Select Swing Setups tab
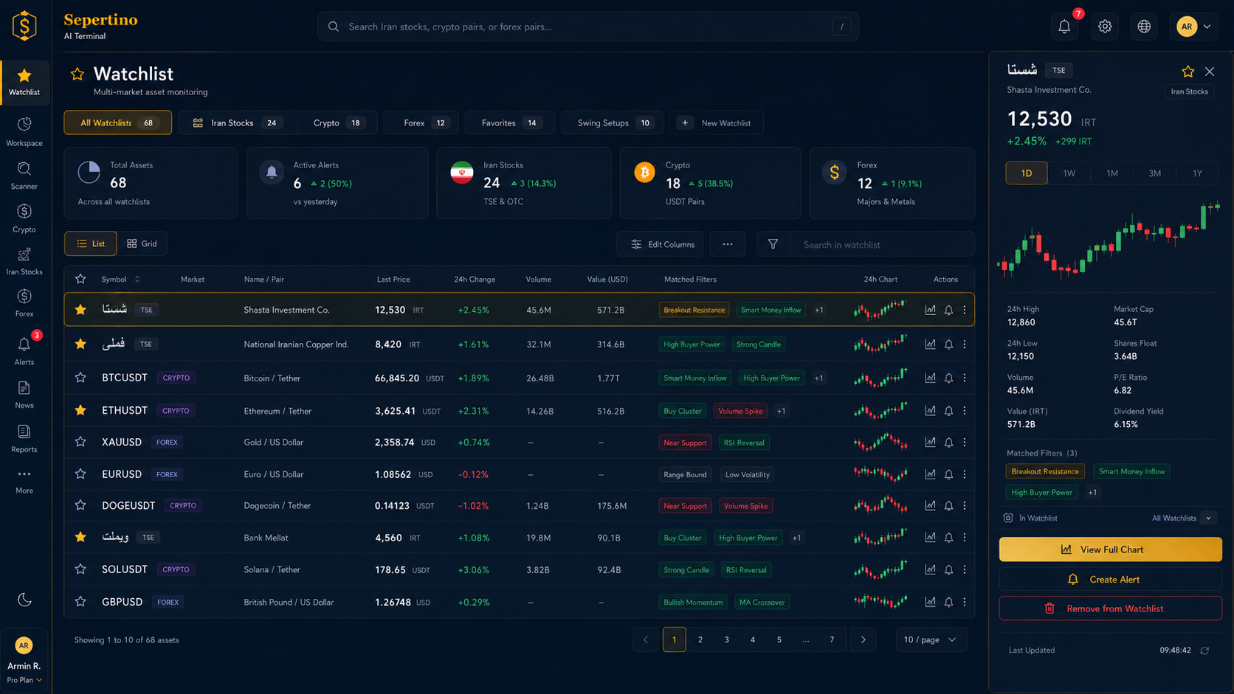The height and width of the screenshot is (694, 1234). (x=613, y=122)
